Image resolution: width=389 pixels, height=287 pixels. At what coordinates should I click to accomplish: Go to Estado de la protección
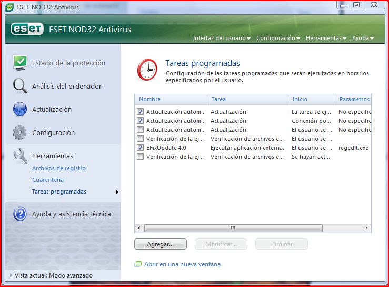[x=68, y=63]
